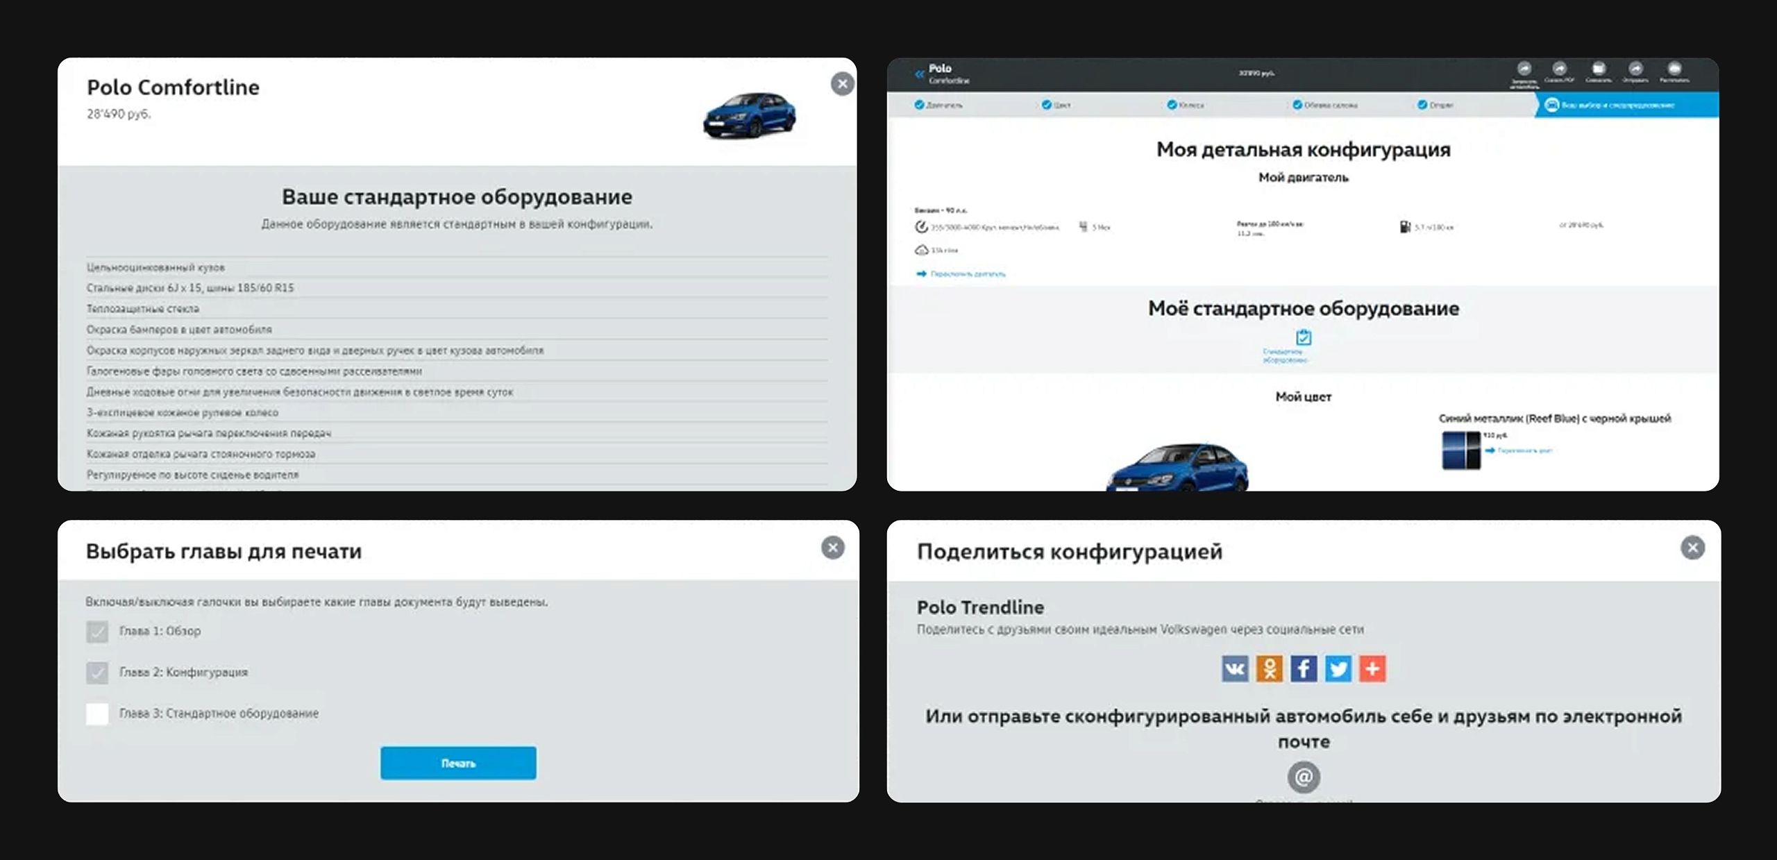Open more sharing options plus icon

click(1372, 669)
